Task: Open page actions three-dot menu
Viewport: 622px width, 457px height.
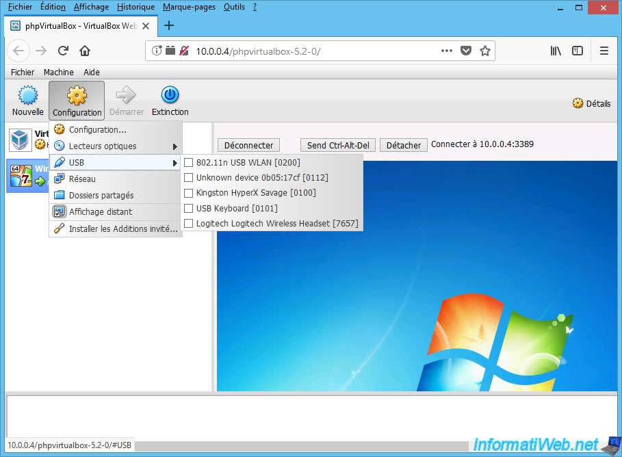Action: (447, 51)
